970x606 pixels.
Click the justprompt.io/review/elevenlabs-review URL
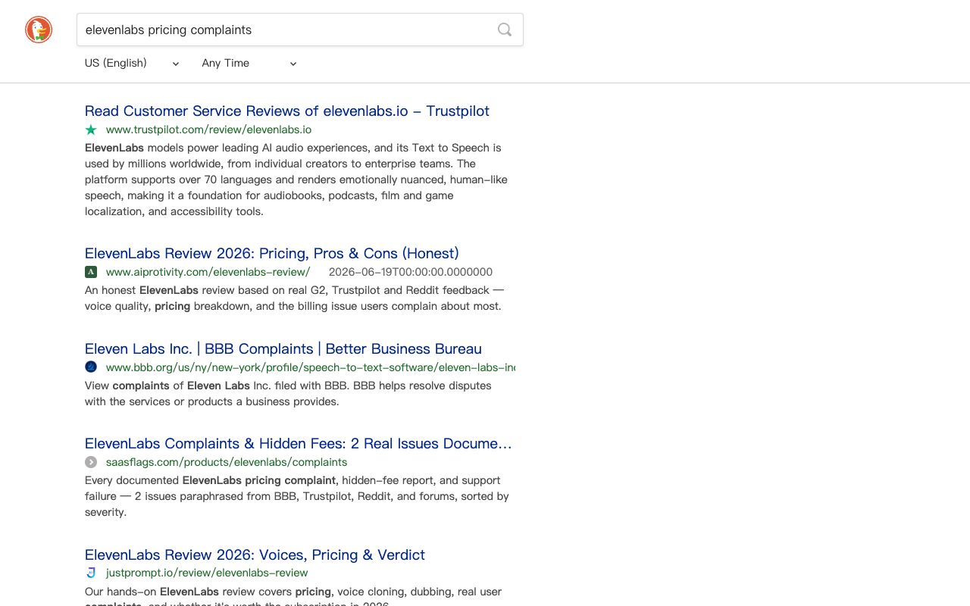click(207, 573)
